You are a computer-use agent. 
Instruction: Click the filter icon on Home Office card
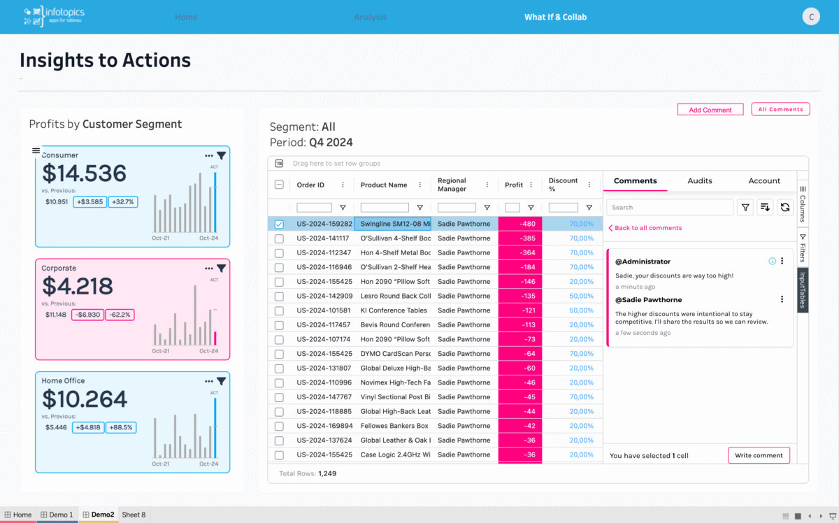tap(221, 381)
